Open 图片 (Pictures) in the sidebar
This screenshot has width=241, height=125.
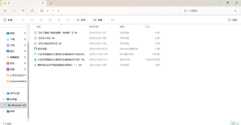coord(12,51)
